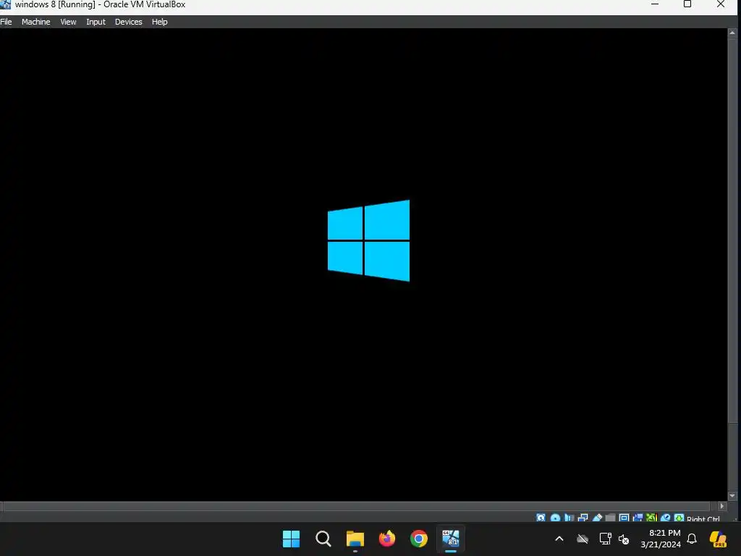Open the Devices menu

[129, 22]
